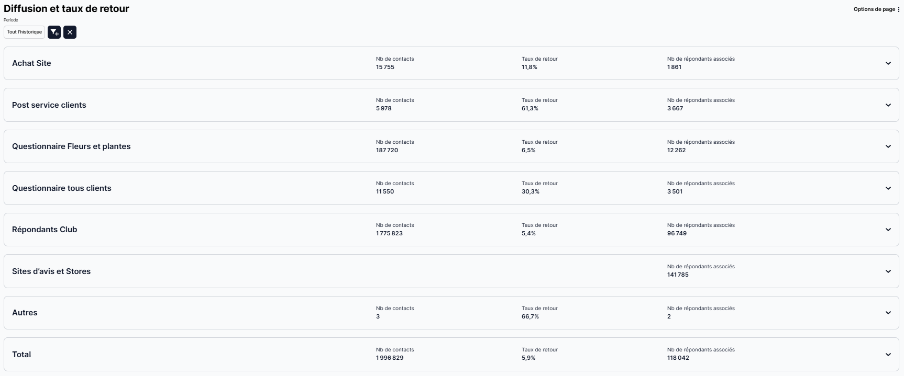Expand Post service clients with its chevron
904x376 pixels.
pyautogui.click(x=888, y=105)
